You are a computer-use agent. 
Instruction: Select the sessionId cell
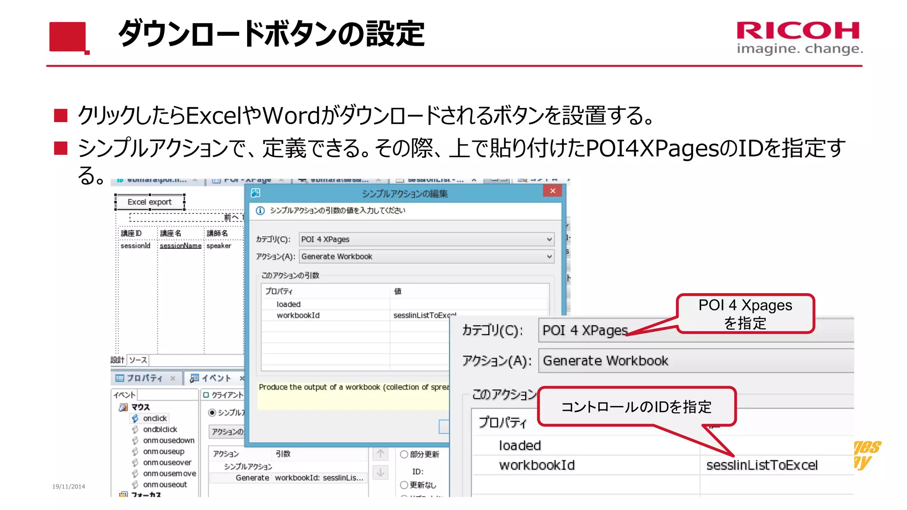136,246
